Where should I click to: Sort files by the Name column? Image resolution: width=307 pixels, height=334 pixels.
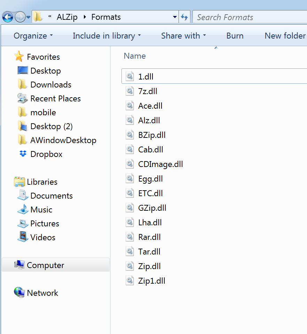point(135,56)
